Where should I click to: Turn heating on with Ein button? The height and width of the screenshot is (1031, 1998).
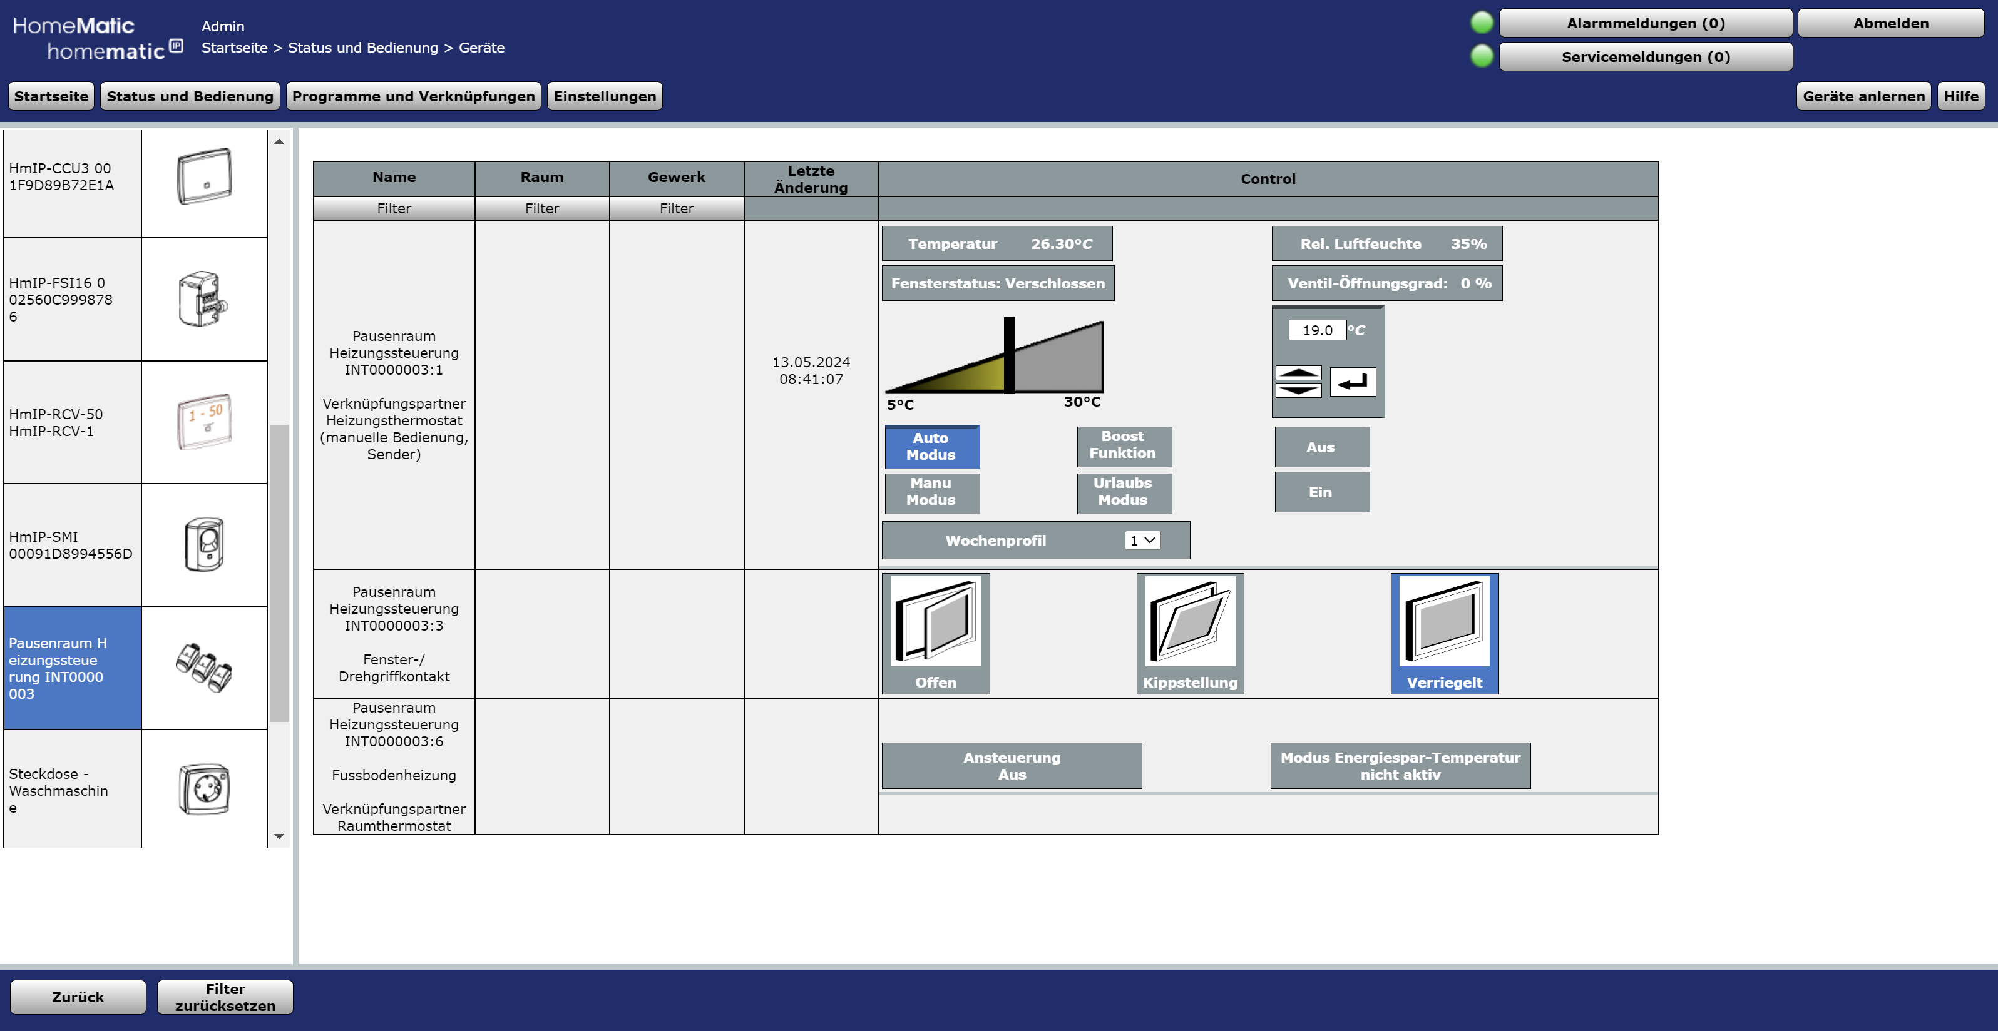[x=1321, y=492]
